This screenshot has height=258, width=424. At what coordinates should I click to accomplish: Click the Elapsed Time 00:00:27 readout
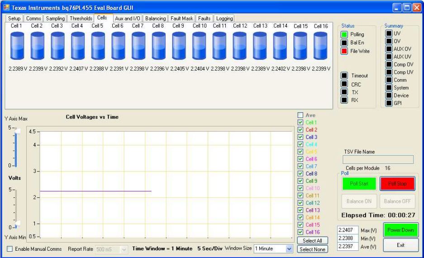(378, 215)
